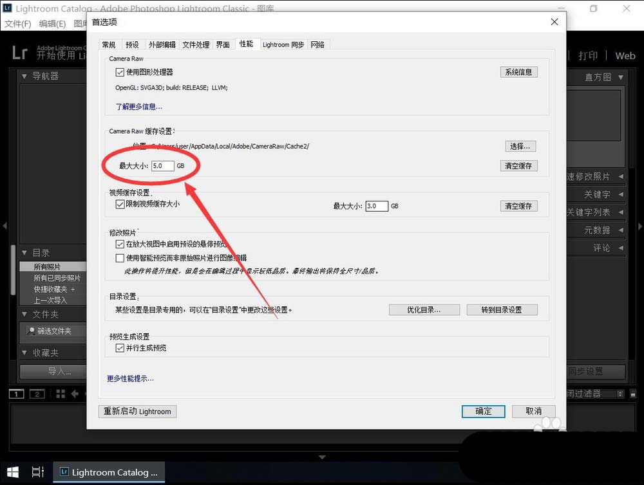The height and width of the screenshot is (485, 644).
Task: Collapse the 文件夹 panel
Action: [24, 315]
